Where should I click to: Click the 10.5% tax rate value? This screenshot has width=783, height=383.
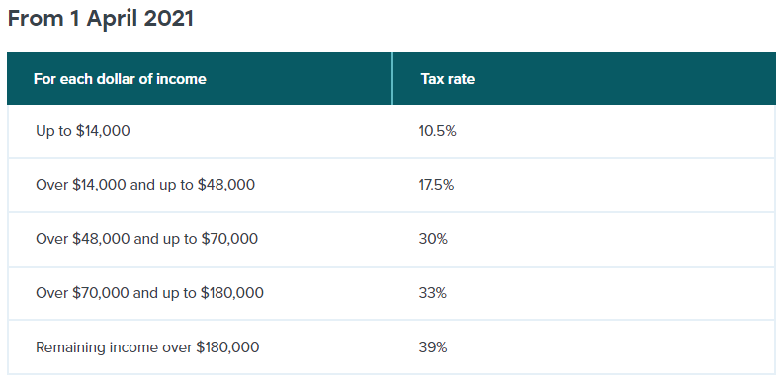click(x=437, y=131)
